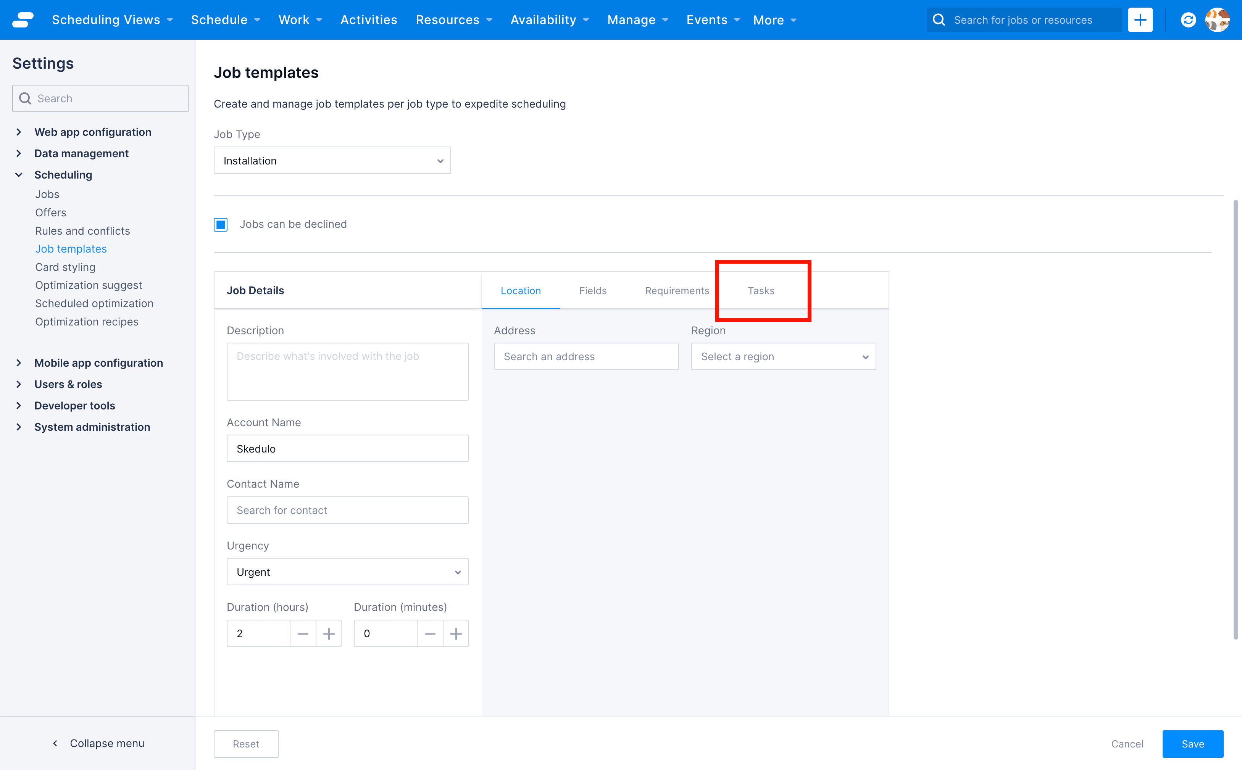Increase Duration hours with the plus stepper
Viewport: 1242px width, 770px height.
point(329,633)
